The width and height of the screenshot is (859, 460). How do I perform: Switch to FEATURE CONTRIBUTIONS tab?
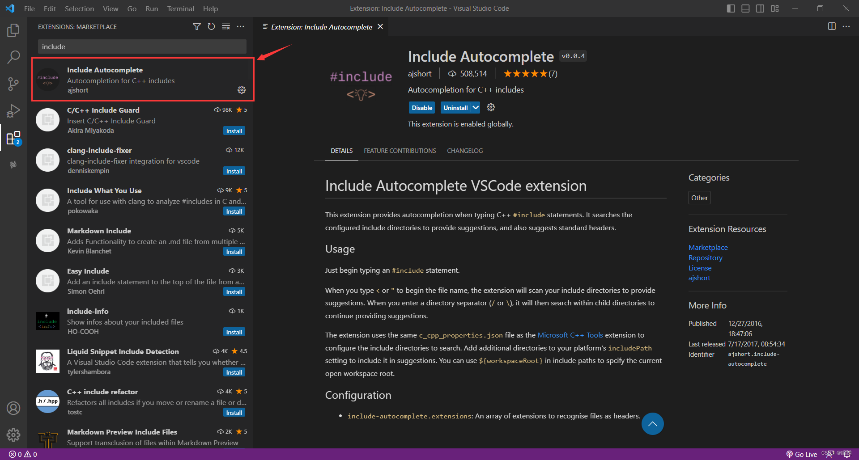pyautogui.click(x=400, y=151)
